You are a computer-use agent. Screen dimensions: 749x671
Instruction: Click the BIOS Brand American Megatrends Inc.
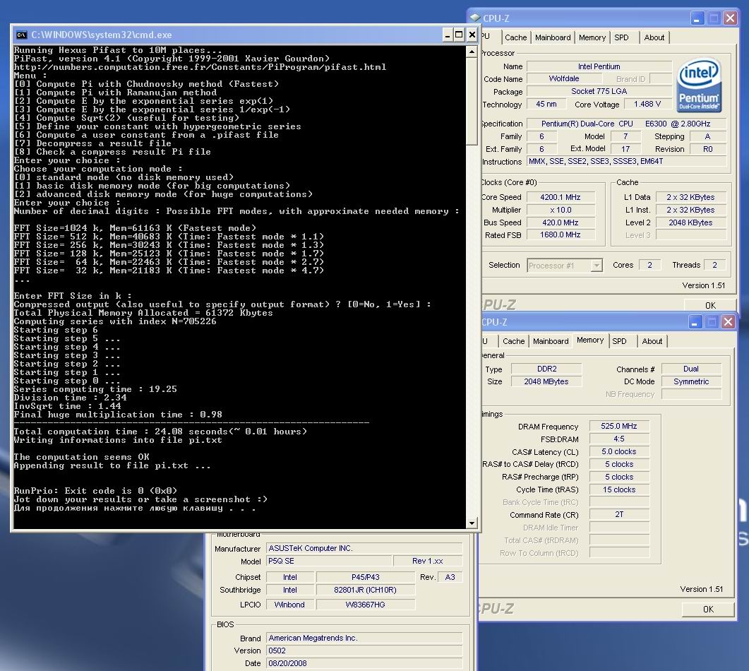pos(364,638)
